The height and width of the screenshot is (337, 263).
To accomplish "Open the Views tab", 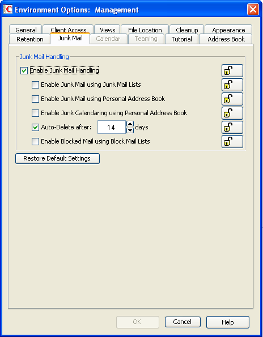I will click(107, 30).
